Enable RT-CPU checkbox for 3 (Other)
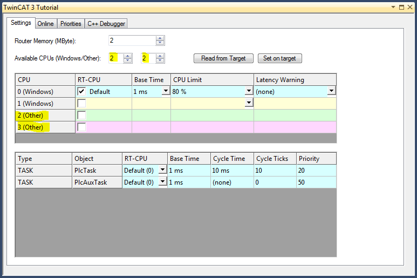This screenshot has width=417, height=278. 81,127
